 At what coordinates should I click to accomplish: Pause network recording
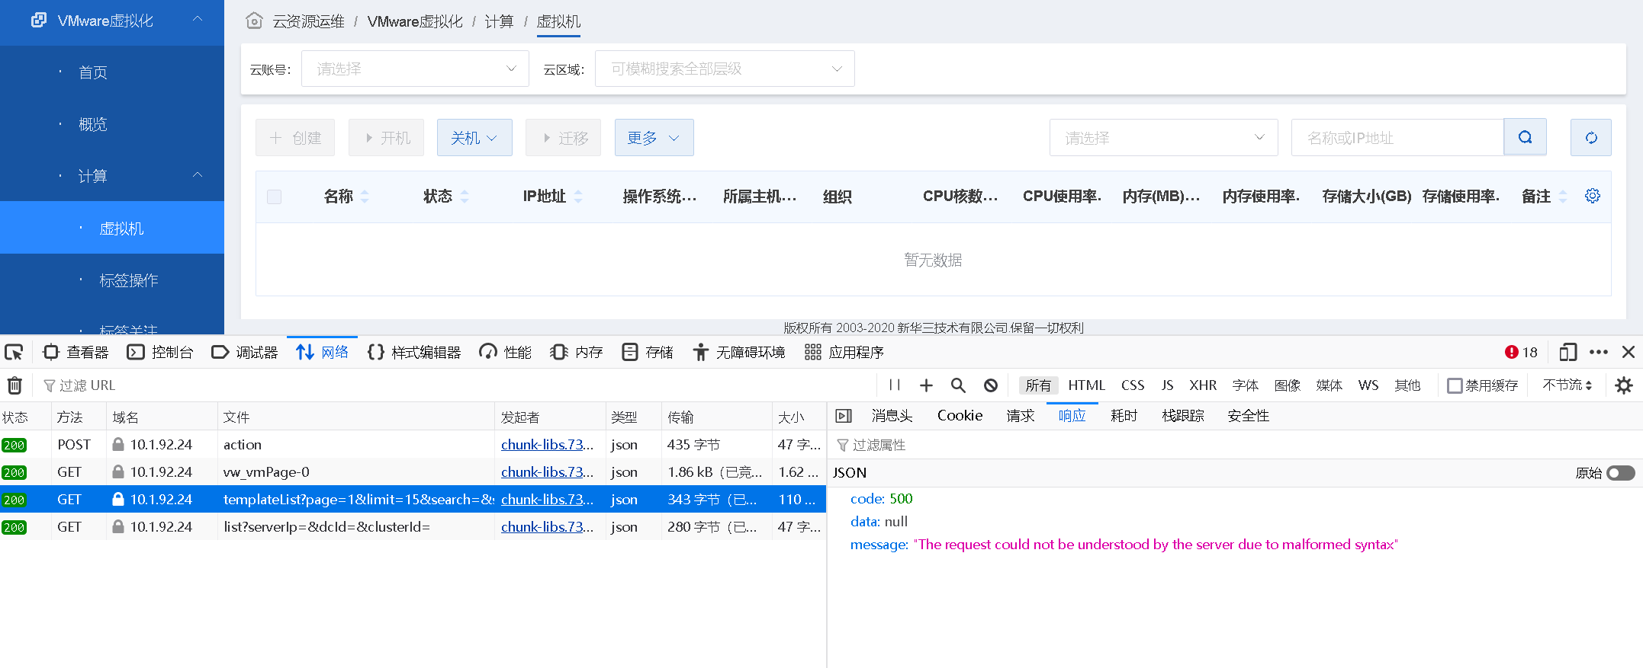[x=895, y=385]
